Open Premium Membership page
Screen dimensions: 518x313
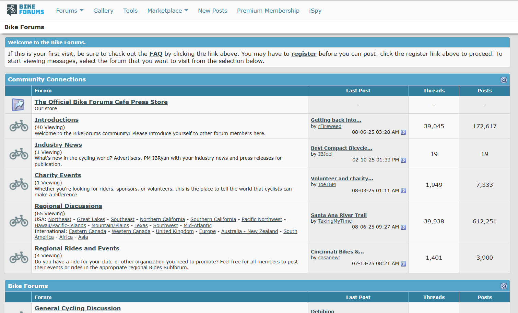[268, 11]
